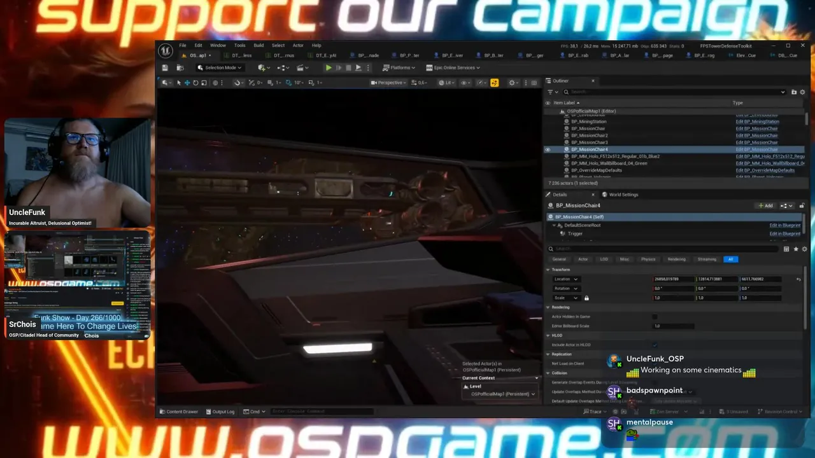Open the play options three-dot menu
Viewport: 815px width, 458px height.
[368, 67]
